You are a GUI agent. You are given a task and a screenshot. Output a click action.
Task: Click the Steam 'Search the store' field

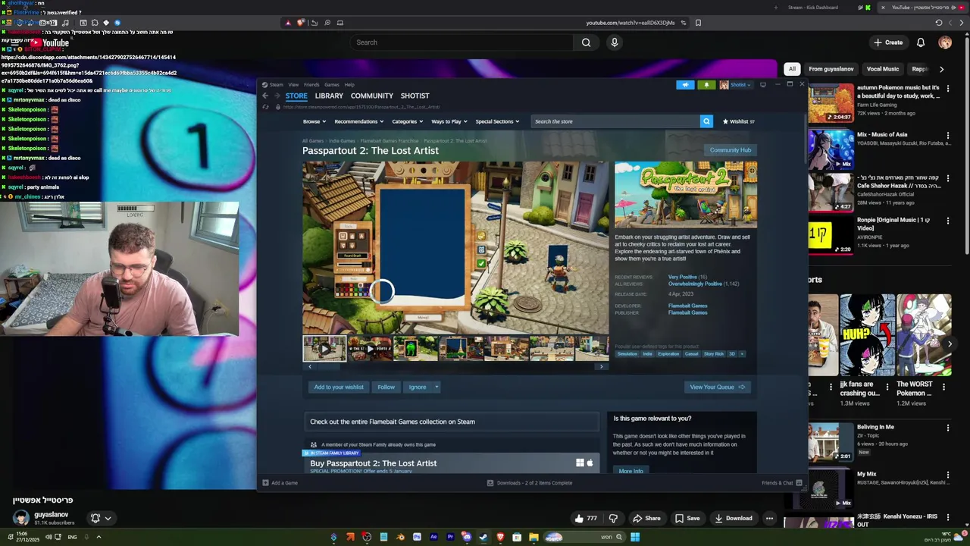[x=615, y=121]
